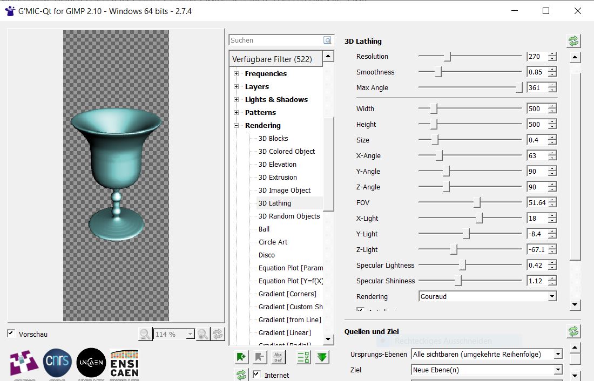Click the add favorite filter icon

241,357
